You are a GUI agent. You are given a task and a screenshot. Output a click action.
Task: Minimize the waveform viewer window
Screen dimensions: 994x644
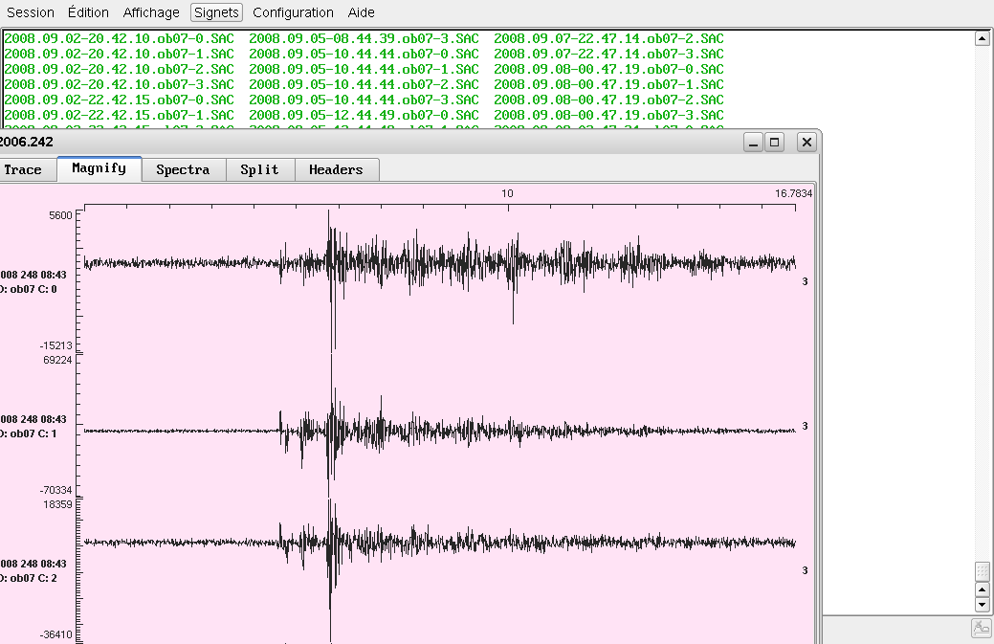point(754,143)
